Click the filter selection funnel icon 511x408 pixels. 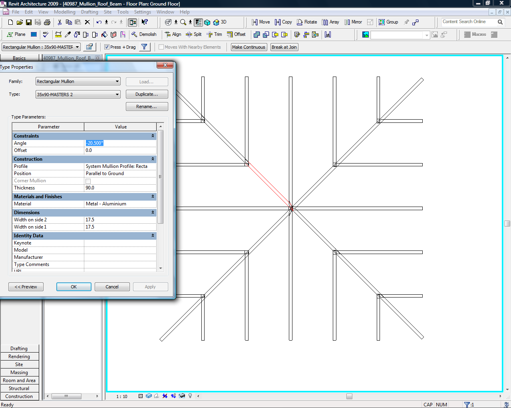click(145, 47)
